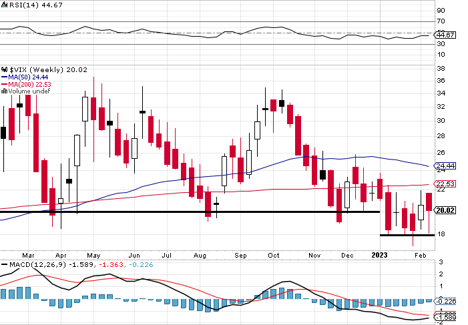Select the $VIX (Weekly) 20.02 title
Screen dimensions: 468x325
click(x=48, y=70)
